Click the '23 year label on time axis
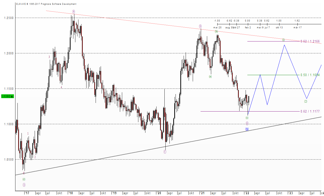 (x=291, y=193)
